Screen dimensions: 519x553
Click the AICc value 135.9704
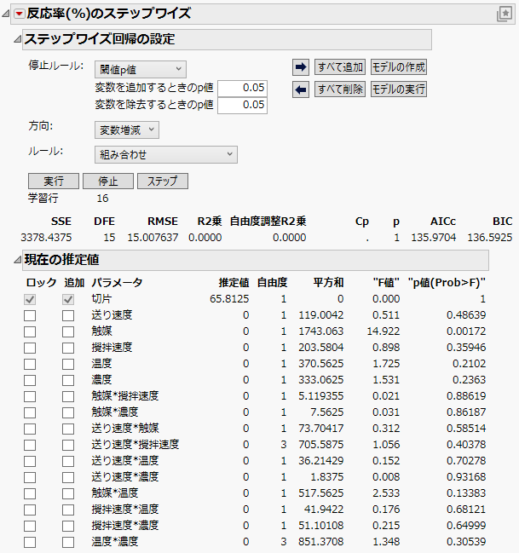click(x=434, y=238)
